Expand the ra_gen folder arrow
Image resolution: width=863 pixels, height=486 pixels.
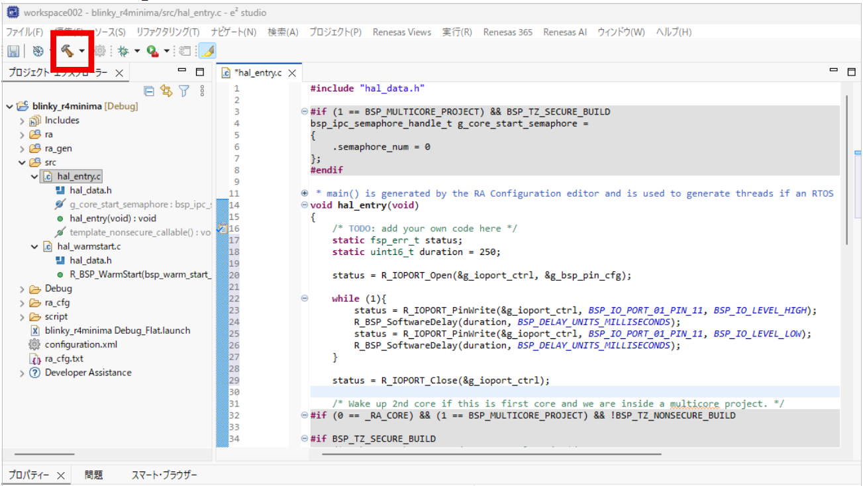pos(22,148)
